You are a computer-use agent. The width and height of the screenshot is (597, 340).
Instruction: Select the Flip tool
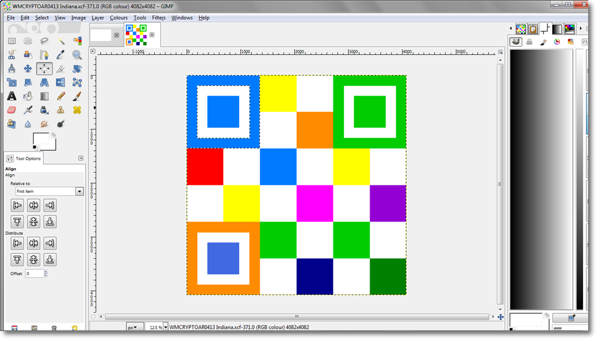61,82
